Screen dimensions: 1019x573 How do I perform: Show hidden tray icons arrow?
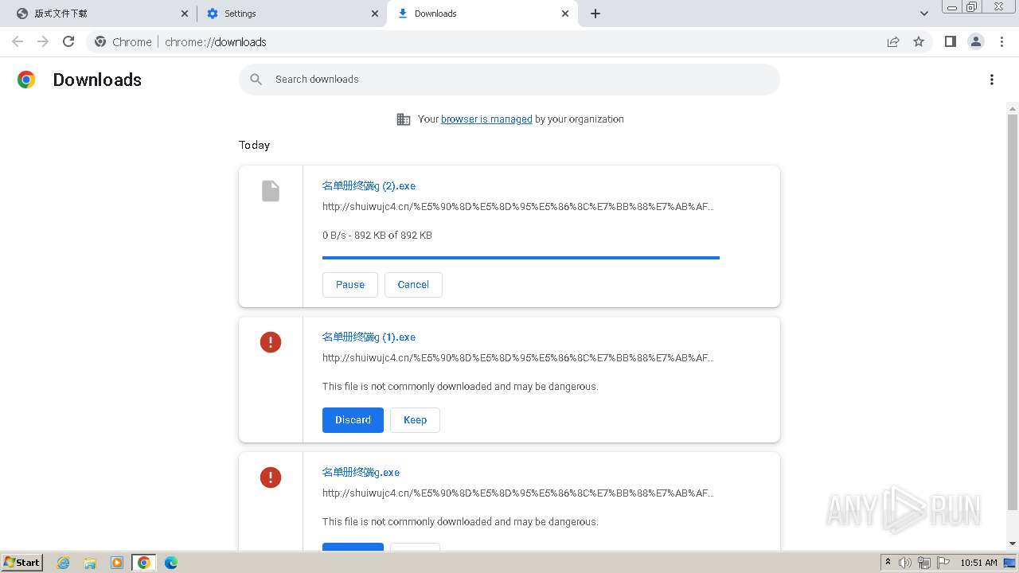pos(888,563)
